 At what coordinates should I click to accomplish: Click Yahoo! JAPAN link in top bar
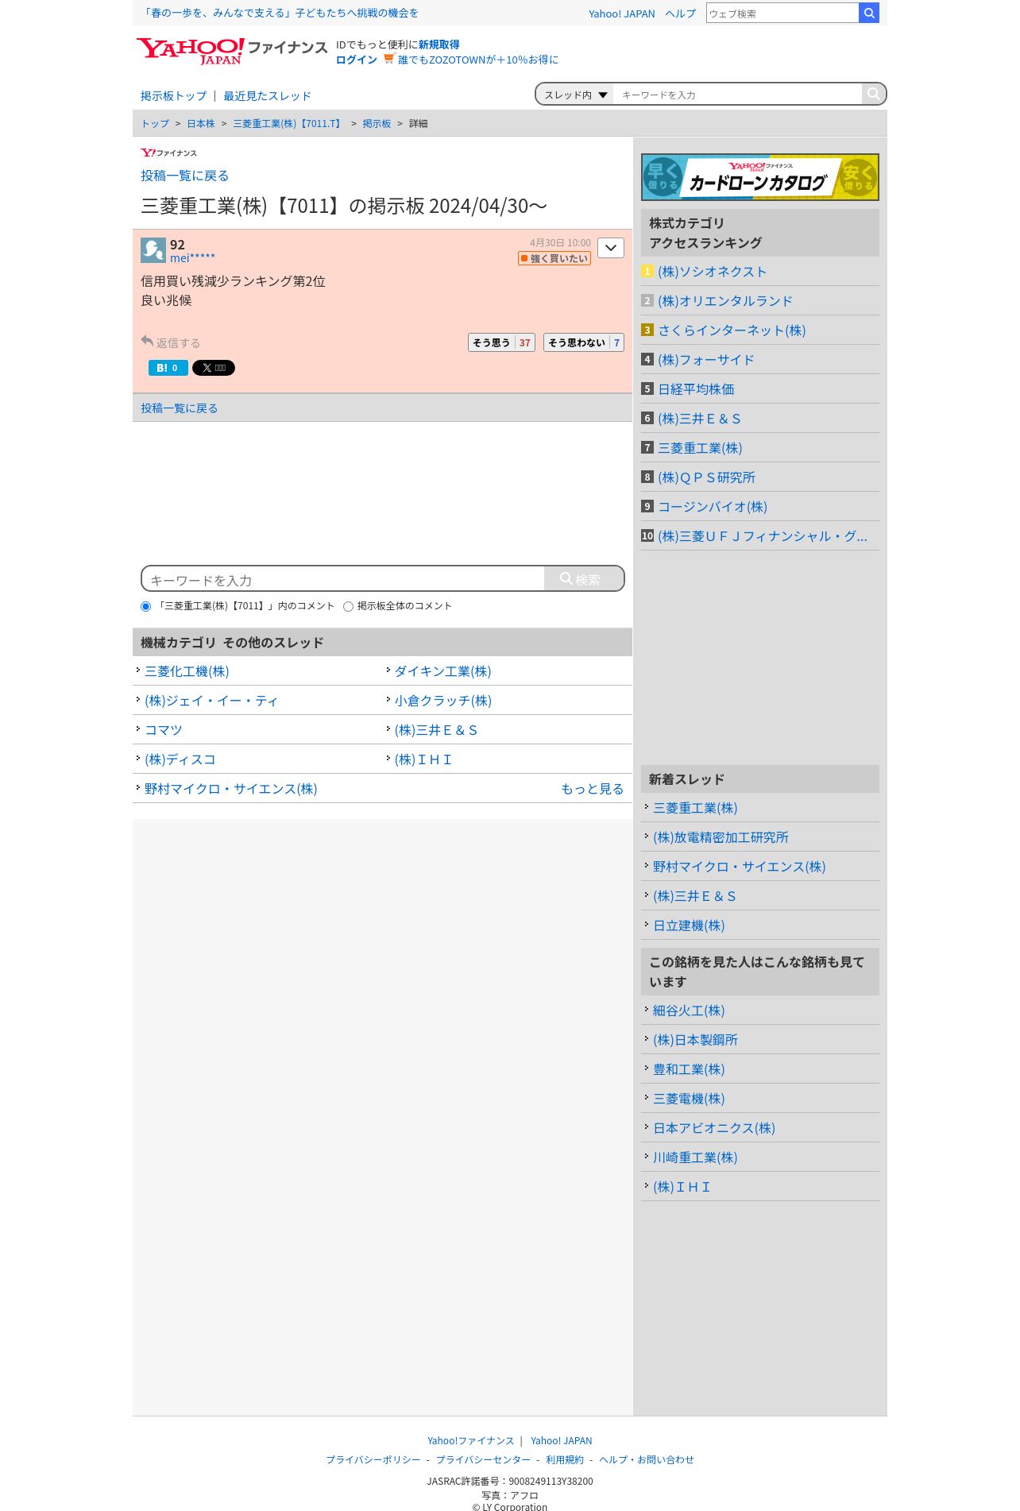point(621,14)
